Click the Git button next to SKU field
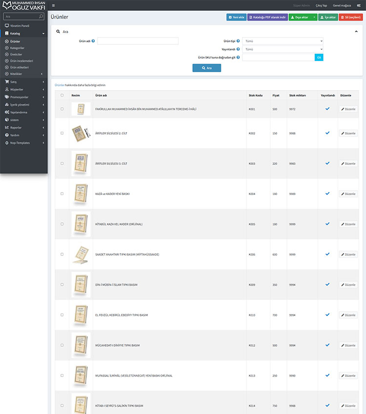 click(x=319, y=57)
